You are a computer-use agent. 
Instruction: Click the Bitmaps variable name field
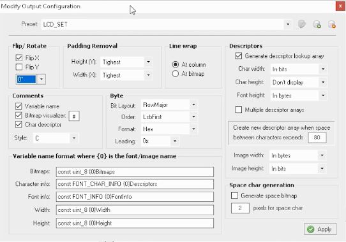click(x=135, y=172)
